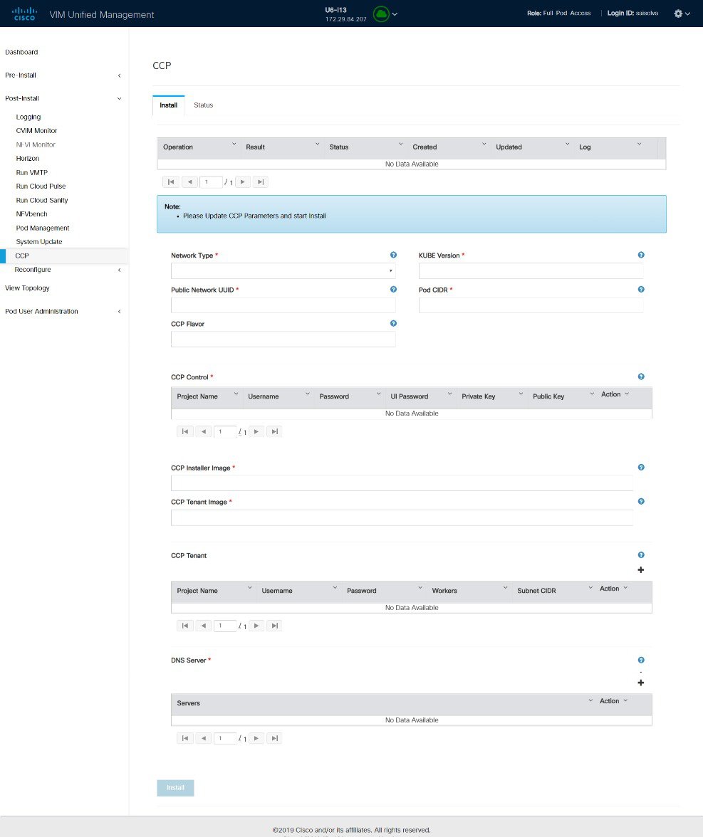Open help icon for CCP Tenant
Viewport: 703px width, 837px height.
point(641,555)
